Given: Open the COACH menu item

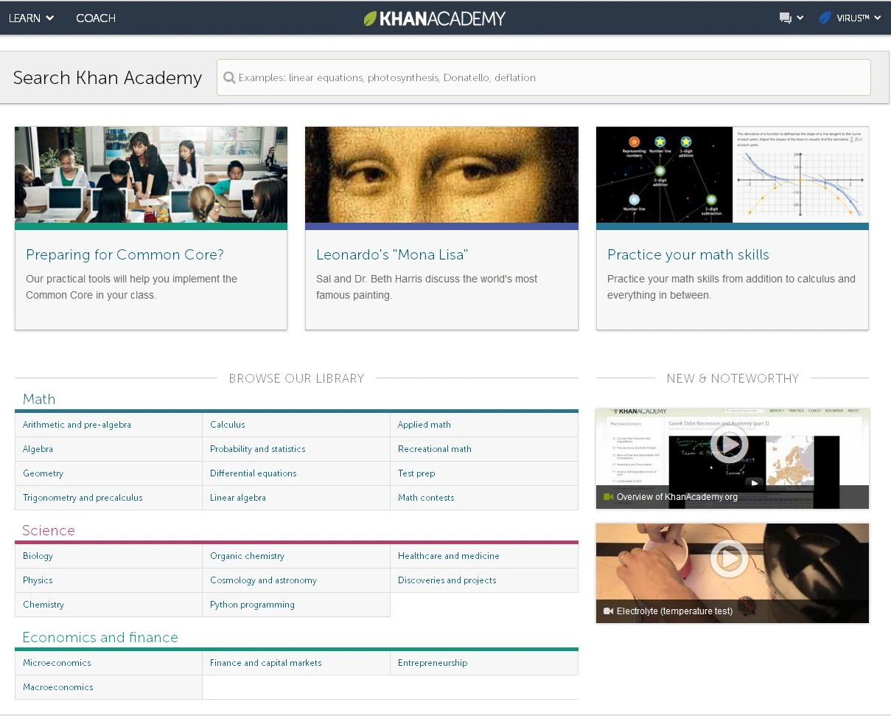Looking at the screenshot, I should 95,18.
